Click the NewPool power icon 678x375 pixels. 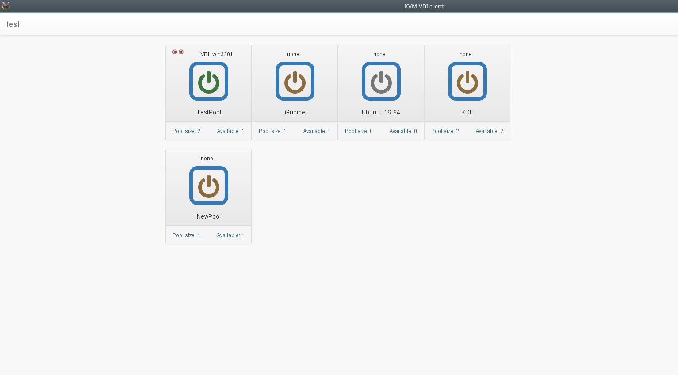pos(209,186)
